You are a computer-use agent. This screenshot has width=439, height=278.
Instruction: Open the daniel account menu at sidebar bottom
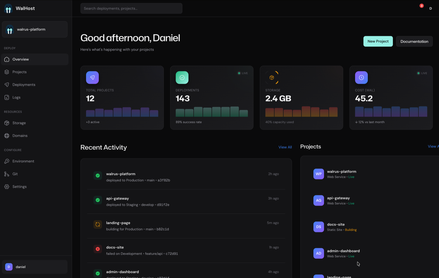(x=35, y=267)
